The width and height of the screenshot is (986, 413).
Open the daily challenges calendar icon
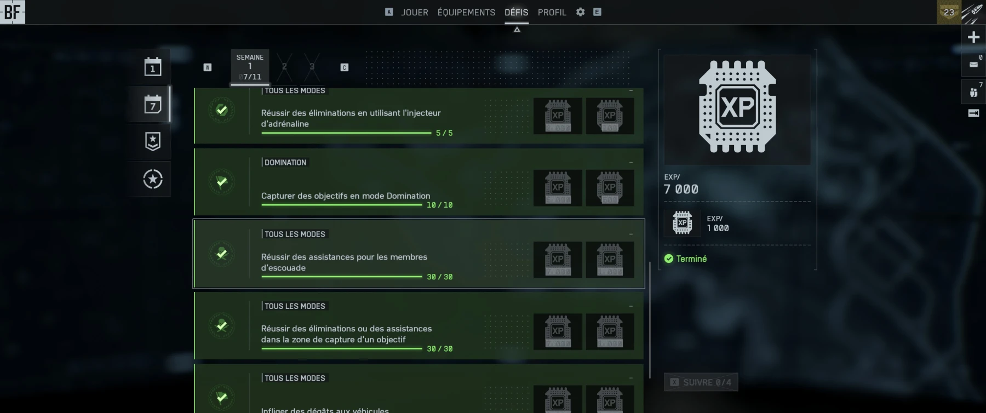click(x=152, y=67)
